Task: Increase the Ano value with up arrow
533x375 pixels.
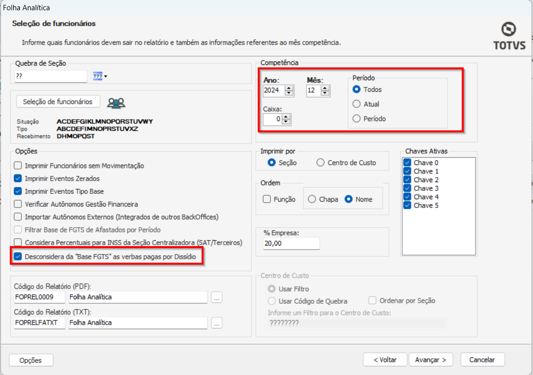Action: coord(289,88)
